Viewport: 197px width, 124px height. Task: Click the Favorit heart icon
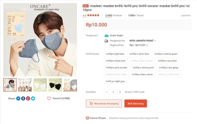49,98
